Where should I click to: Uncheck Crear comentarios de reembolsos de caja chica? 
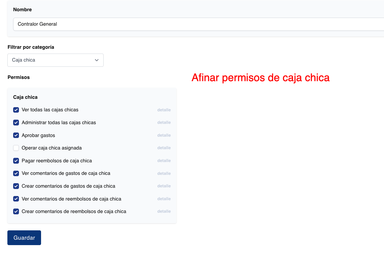16,211
